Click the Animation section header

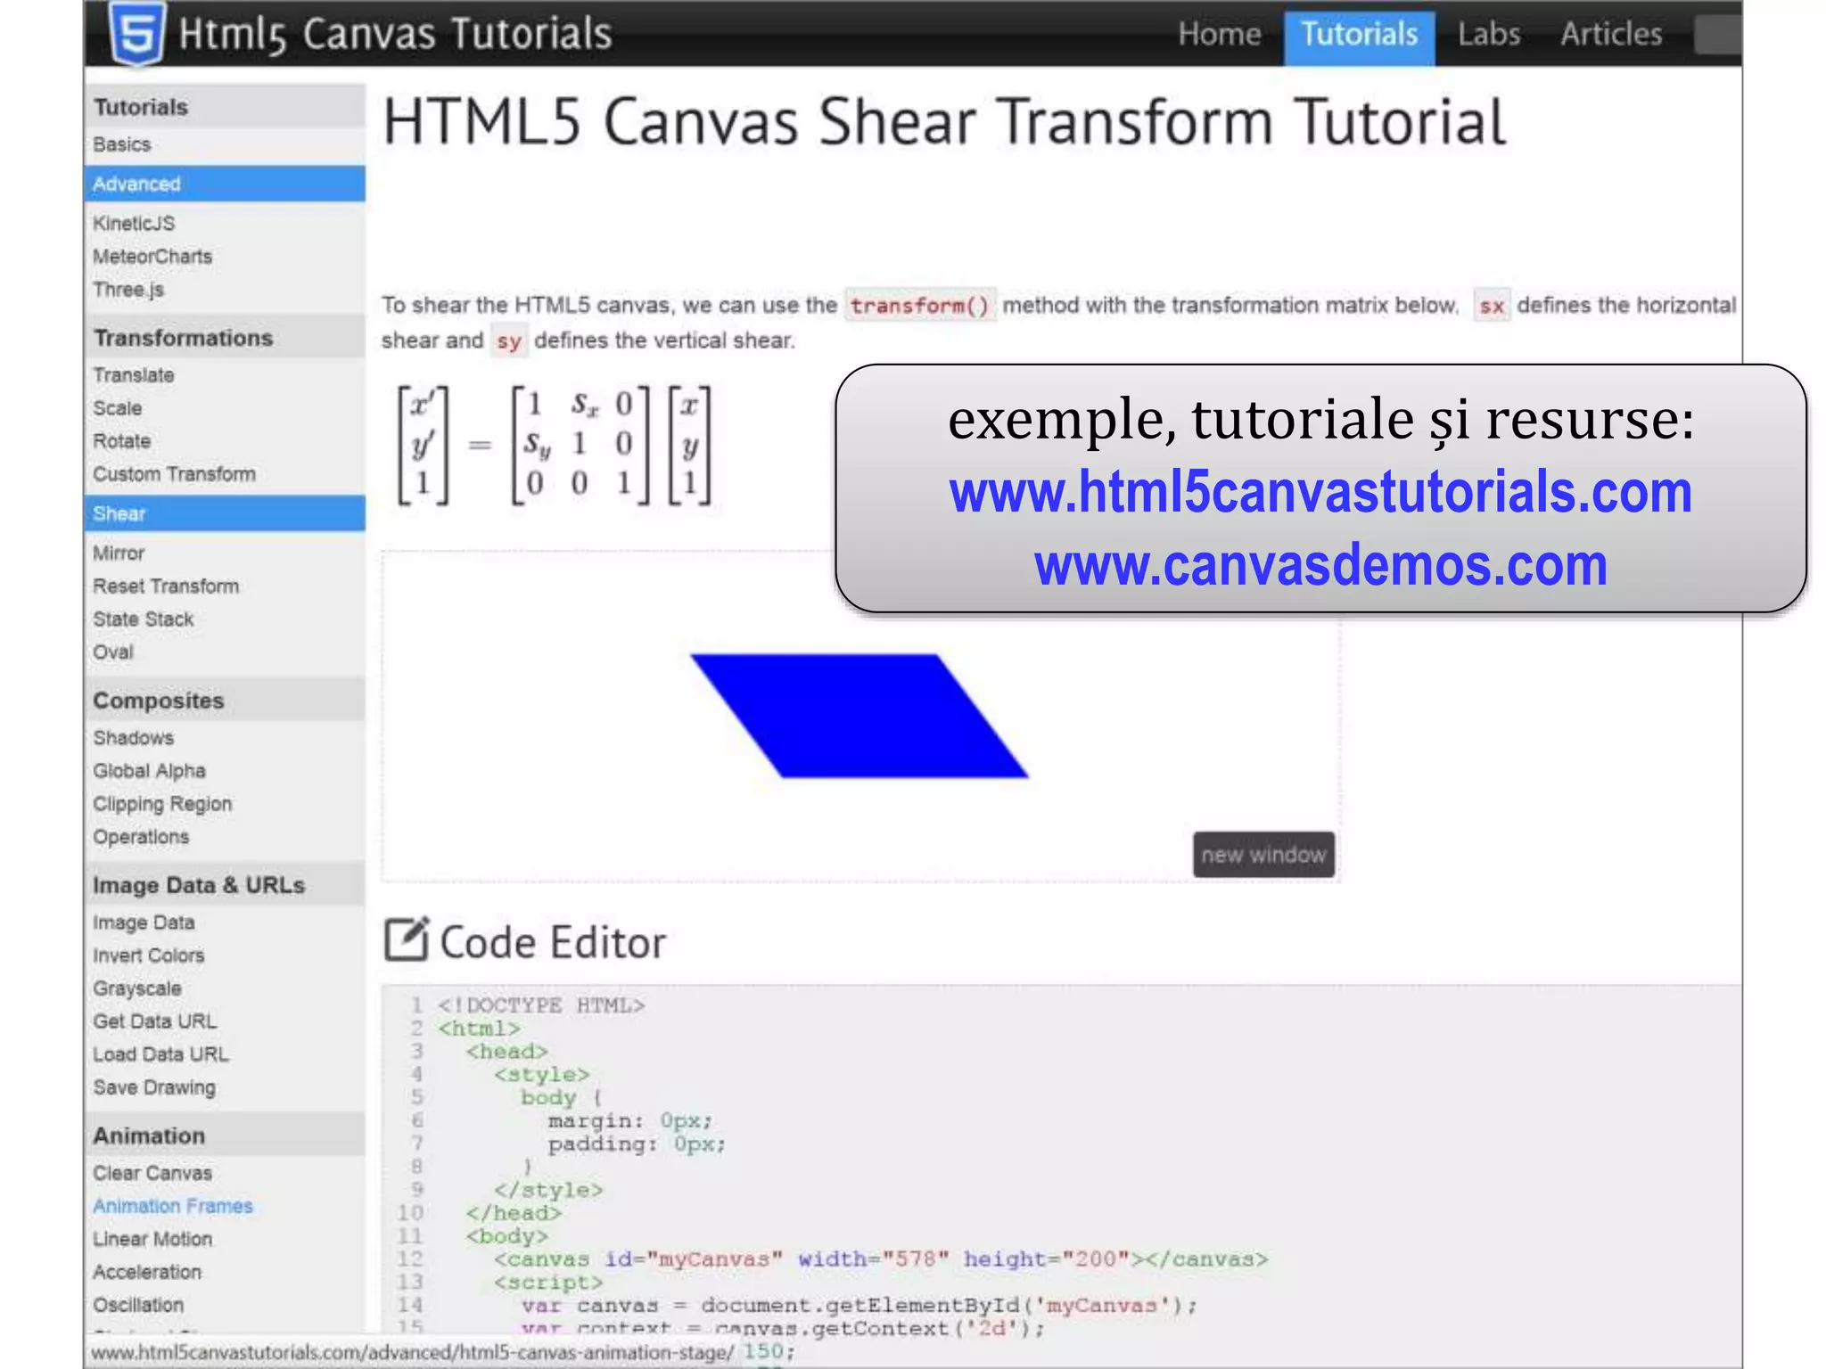tap(225, 1135)
